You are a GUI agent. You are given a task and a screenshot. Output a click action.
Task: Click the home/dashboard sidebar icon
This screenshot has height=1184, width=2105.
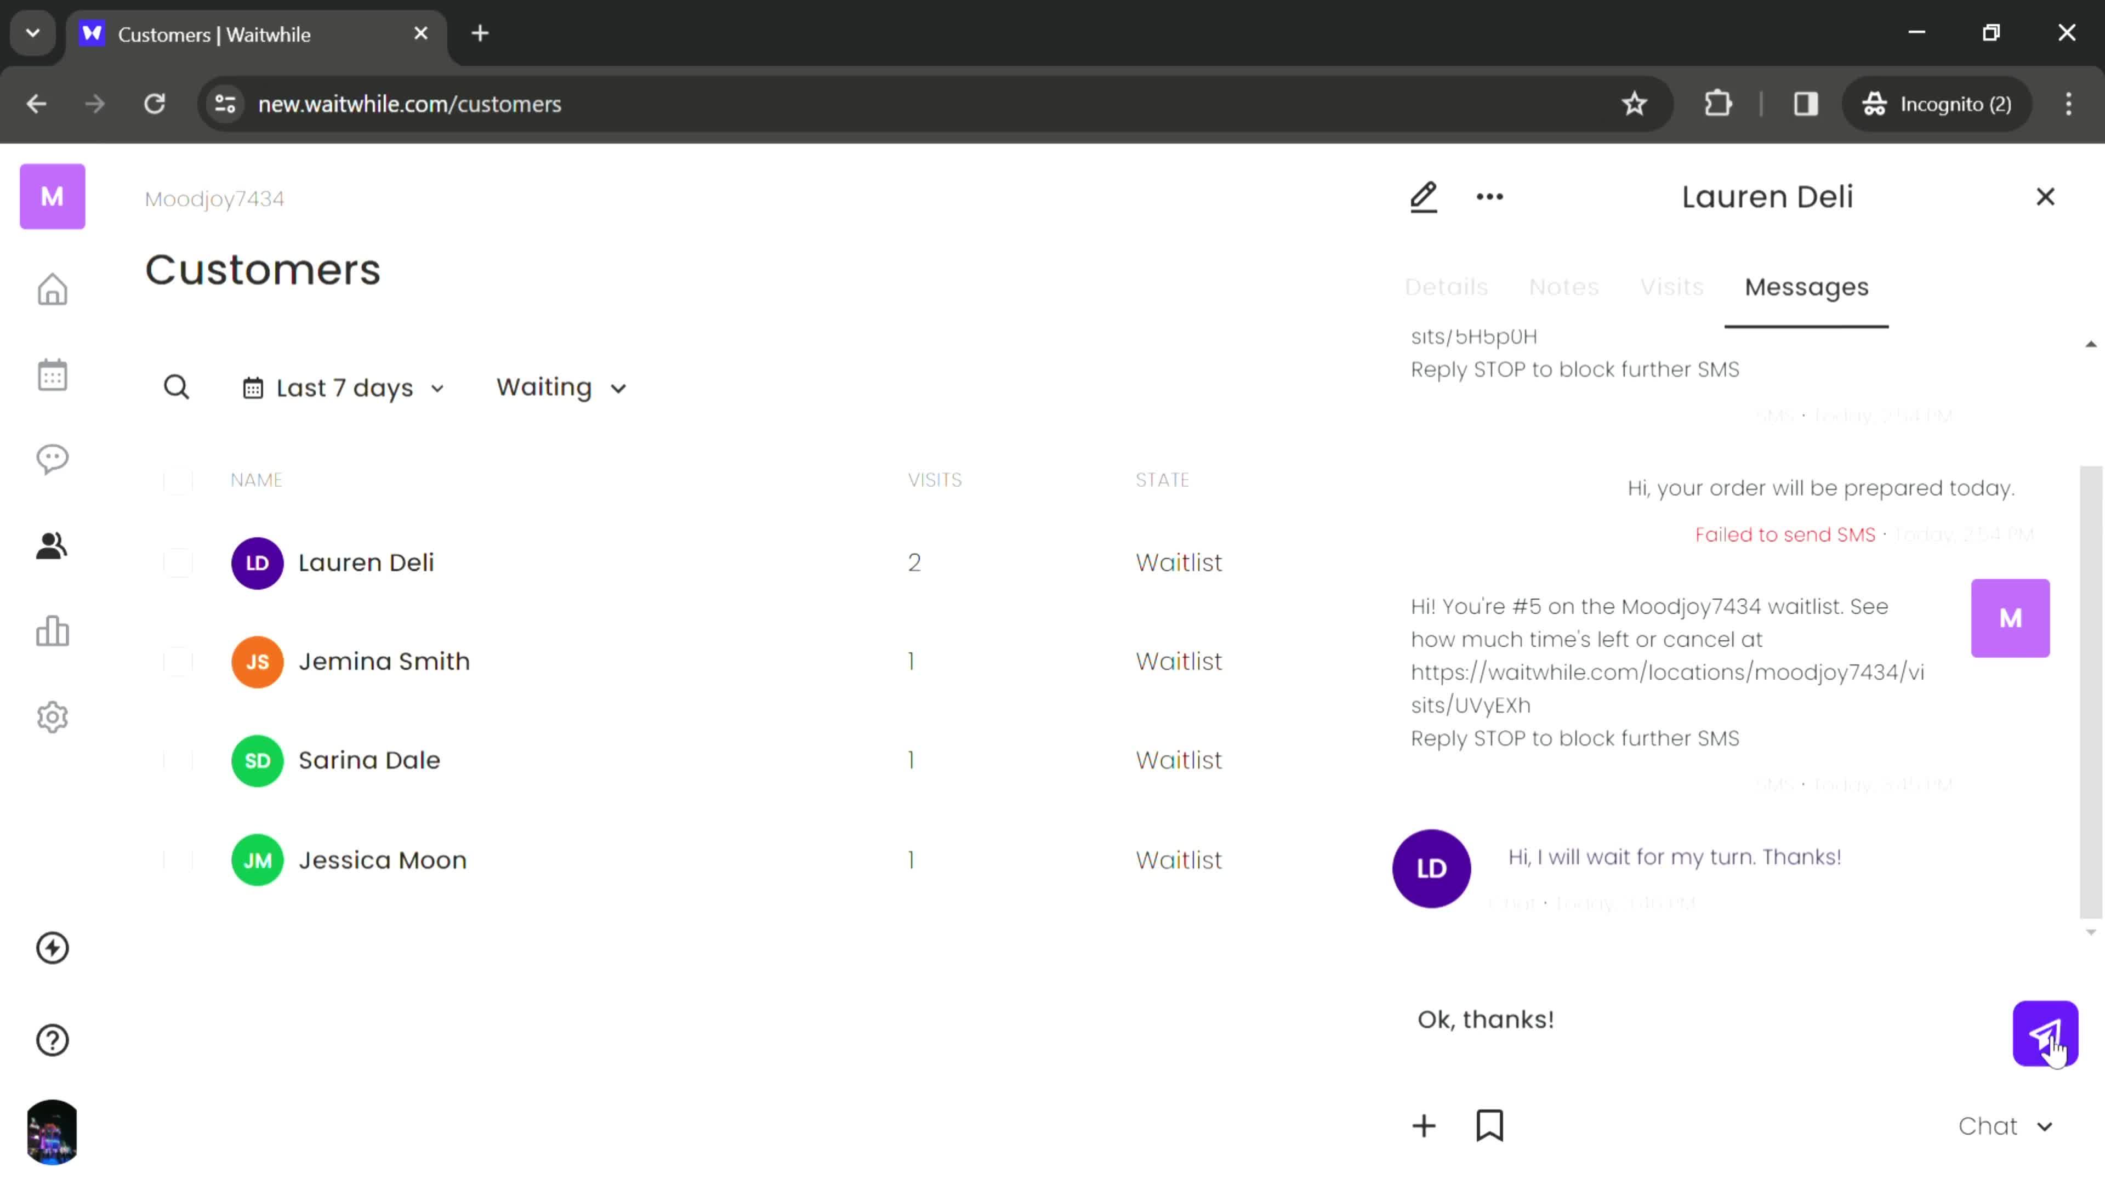click(x=52, y=289)
